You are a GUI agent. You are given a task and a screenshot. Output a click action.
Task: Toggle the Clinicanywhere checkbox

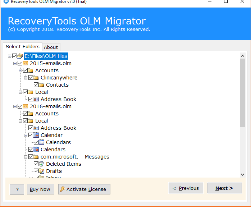31,78
